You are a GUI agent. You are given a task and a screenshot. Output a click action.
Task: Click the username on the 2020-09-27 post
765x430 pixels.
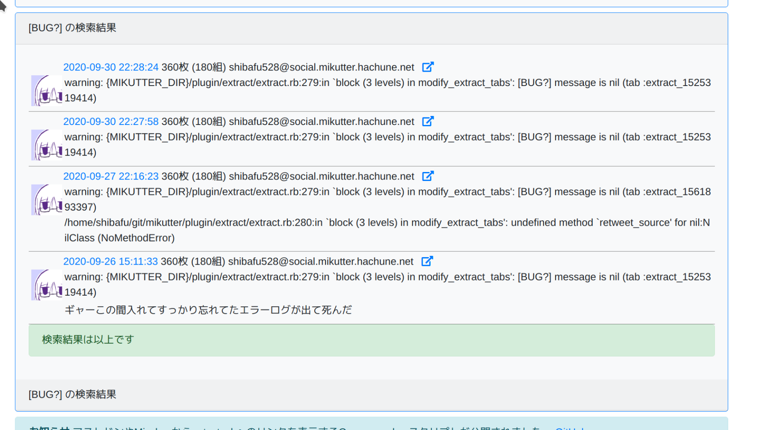[x=321, y=176]
